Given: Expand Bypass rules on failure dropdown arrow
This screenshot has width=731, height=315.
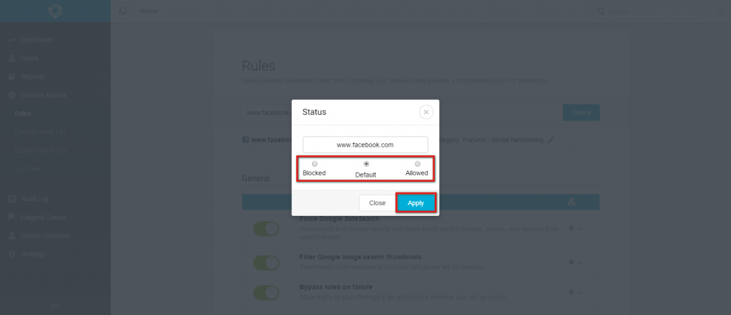Looking at the screenshot, I should coord(580,293).
